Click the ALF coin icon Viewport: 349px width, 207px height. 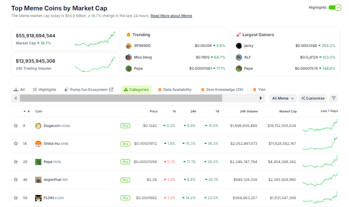coord(239,57)
